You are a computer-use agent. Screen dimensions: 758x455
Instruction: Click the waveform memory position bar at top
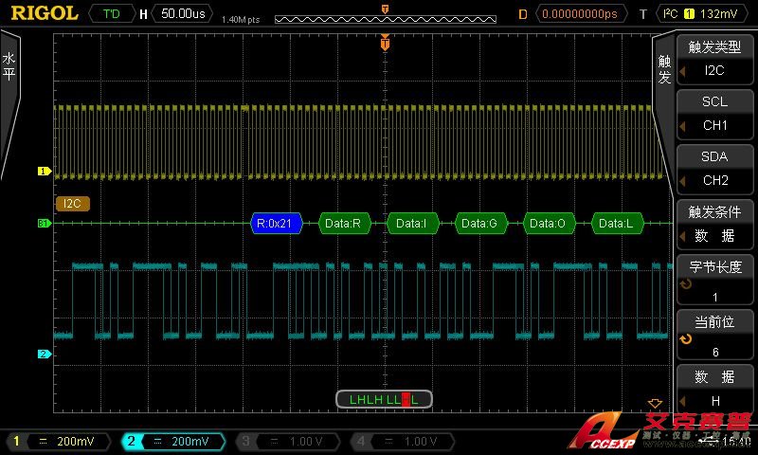pos(385,18)
